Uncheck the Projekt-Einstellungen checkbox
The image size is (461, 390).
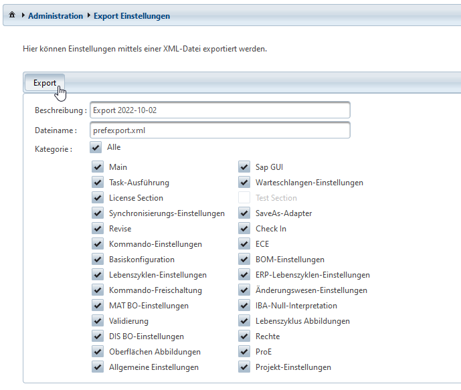[x=244, y=367]
